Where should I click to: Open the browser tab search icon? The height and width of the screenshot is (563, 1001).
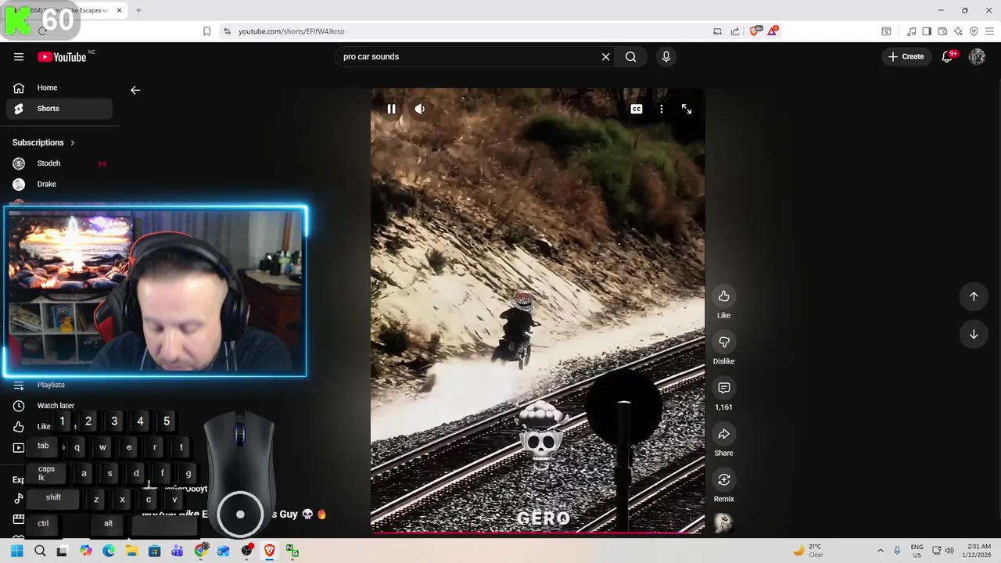pos(886,31)
